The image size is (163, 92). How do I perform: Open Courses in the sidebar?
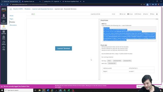(x=4, y=27)
